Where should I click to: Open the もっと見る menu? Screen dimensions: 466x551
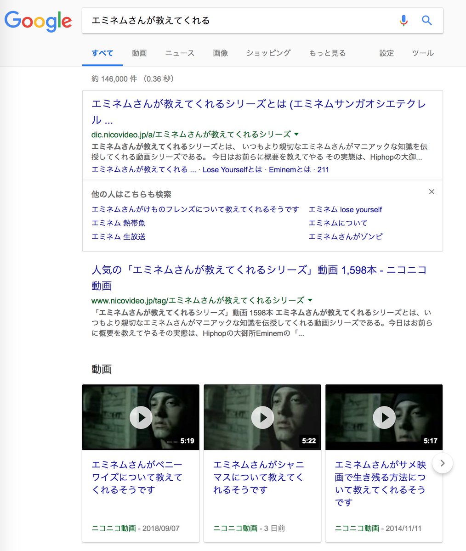(x=327, y=53)
